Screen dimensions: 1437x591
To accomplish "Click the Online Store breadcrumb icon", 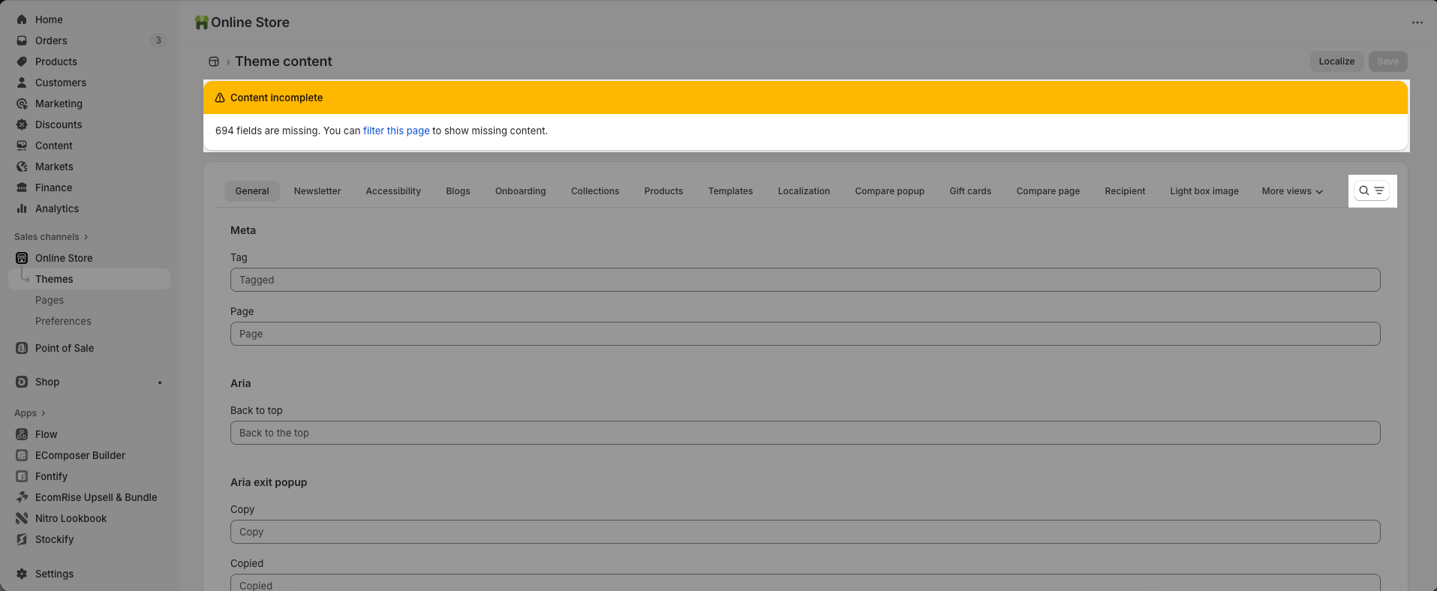I will (x=214, y=61).
